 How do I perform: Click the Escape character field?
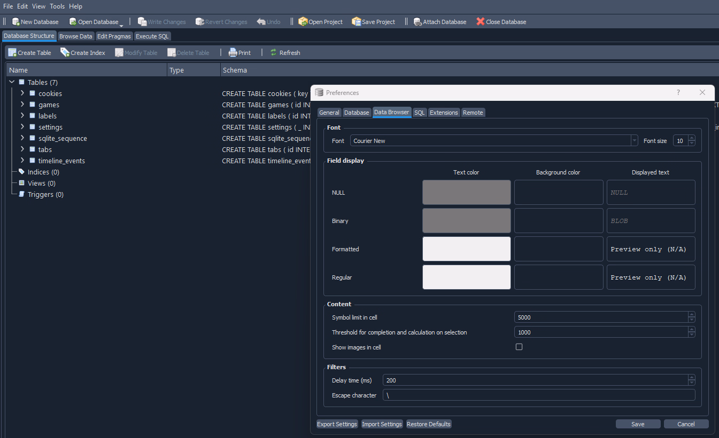click(539, 395)
